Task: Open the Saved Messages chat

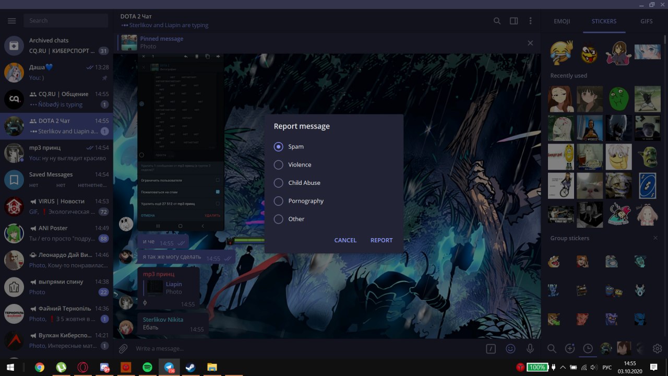Action: [x=56, y=180]
